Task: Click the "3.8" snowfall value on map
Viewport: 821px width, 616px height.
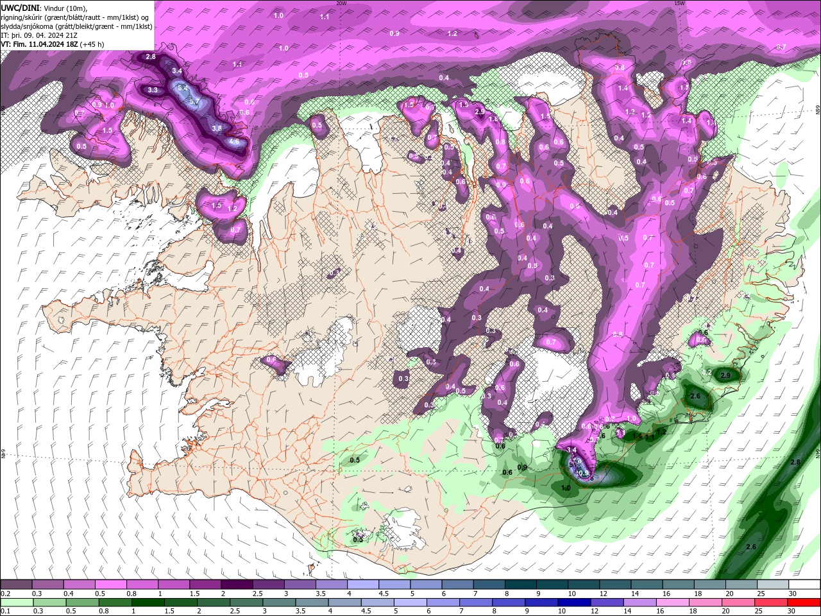Action: pyautogui.click(x=217, y=128)
